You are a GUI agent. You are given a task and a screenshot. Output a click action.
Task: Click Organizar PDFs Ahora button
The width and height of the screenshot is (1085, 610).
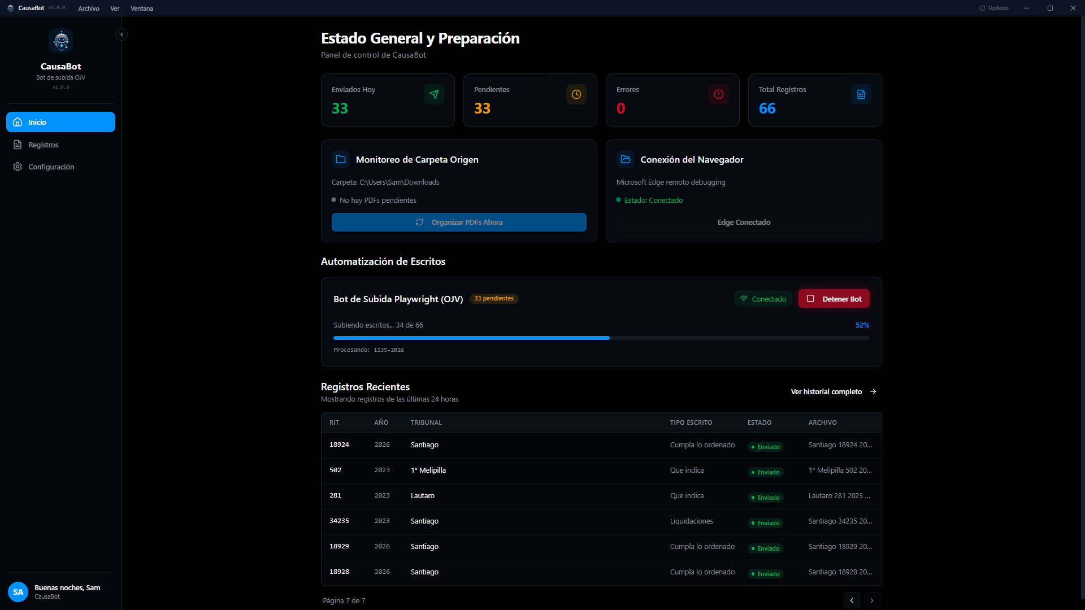coord(459,223)
